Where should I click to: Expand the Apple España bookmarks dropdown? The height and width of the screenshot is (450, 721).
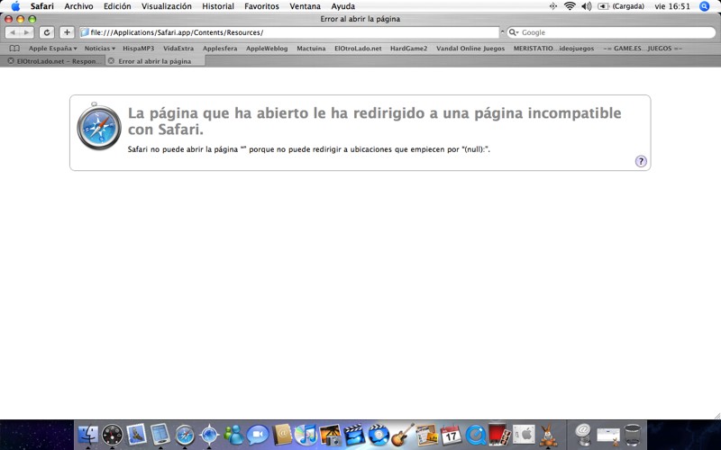[52, 49]
